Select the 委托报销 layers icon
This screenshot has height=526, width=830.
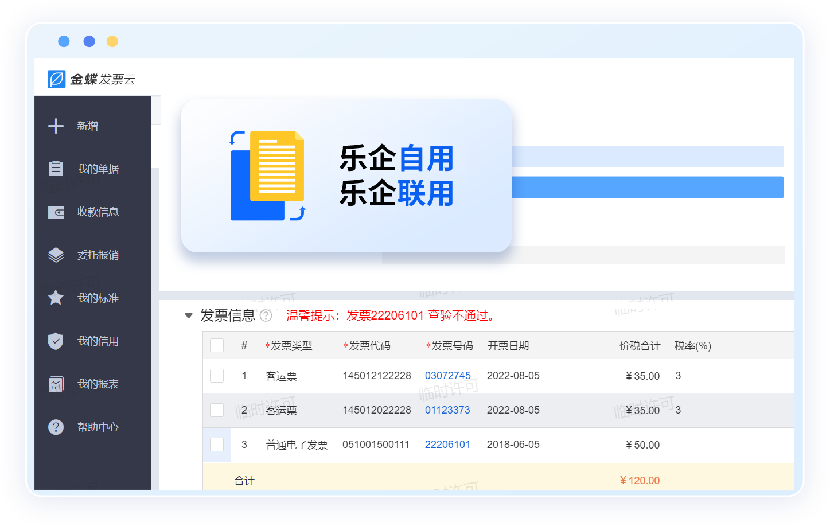click(x=56, y=255)
